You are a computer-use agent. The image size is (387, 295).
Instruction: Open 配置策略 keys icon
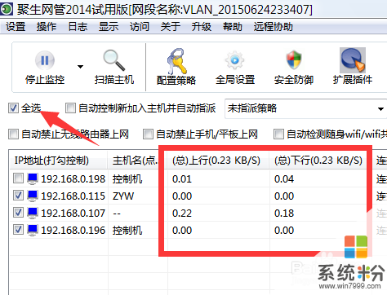click(x=176, y=61)
